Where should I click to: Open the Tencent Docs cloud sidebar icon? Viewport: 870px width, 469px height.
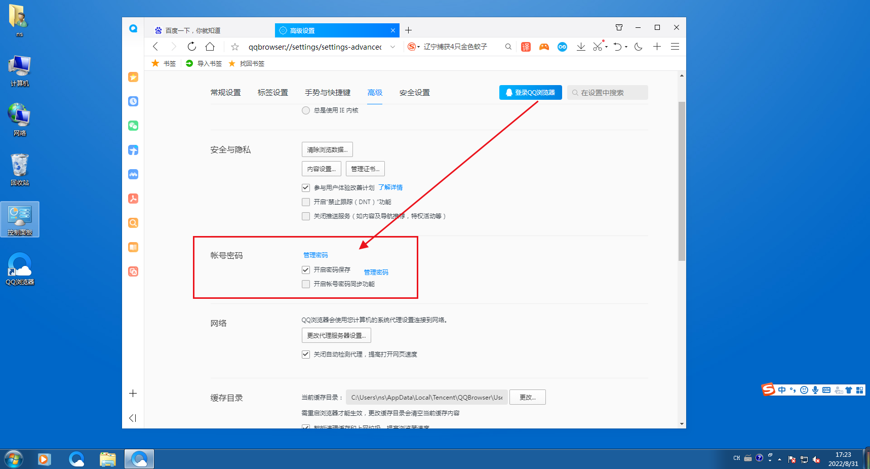coord(133,174)
